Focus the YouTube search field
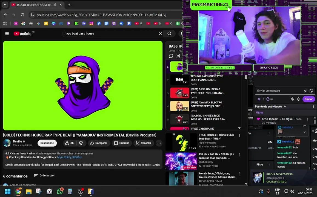 [110, 33]
